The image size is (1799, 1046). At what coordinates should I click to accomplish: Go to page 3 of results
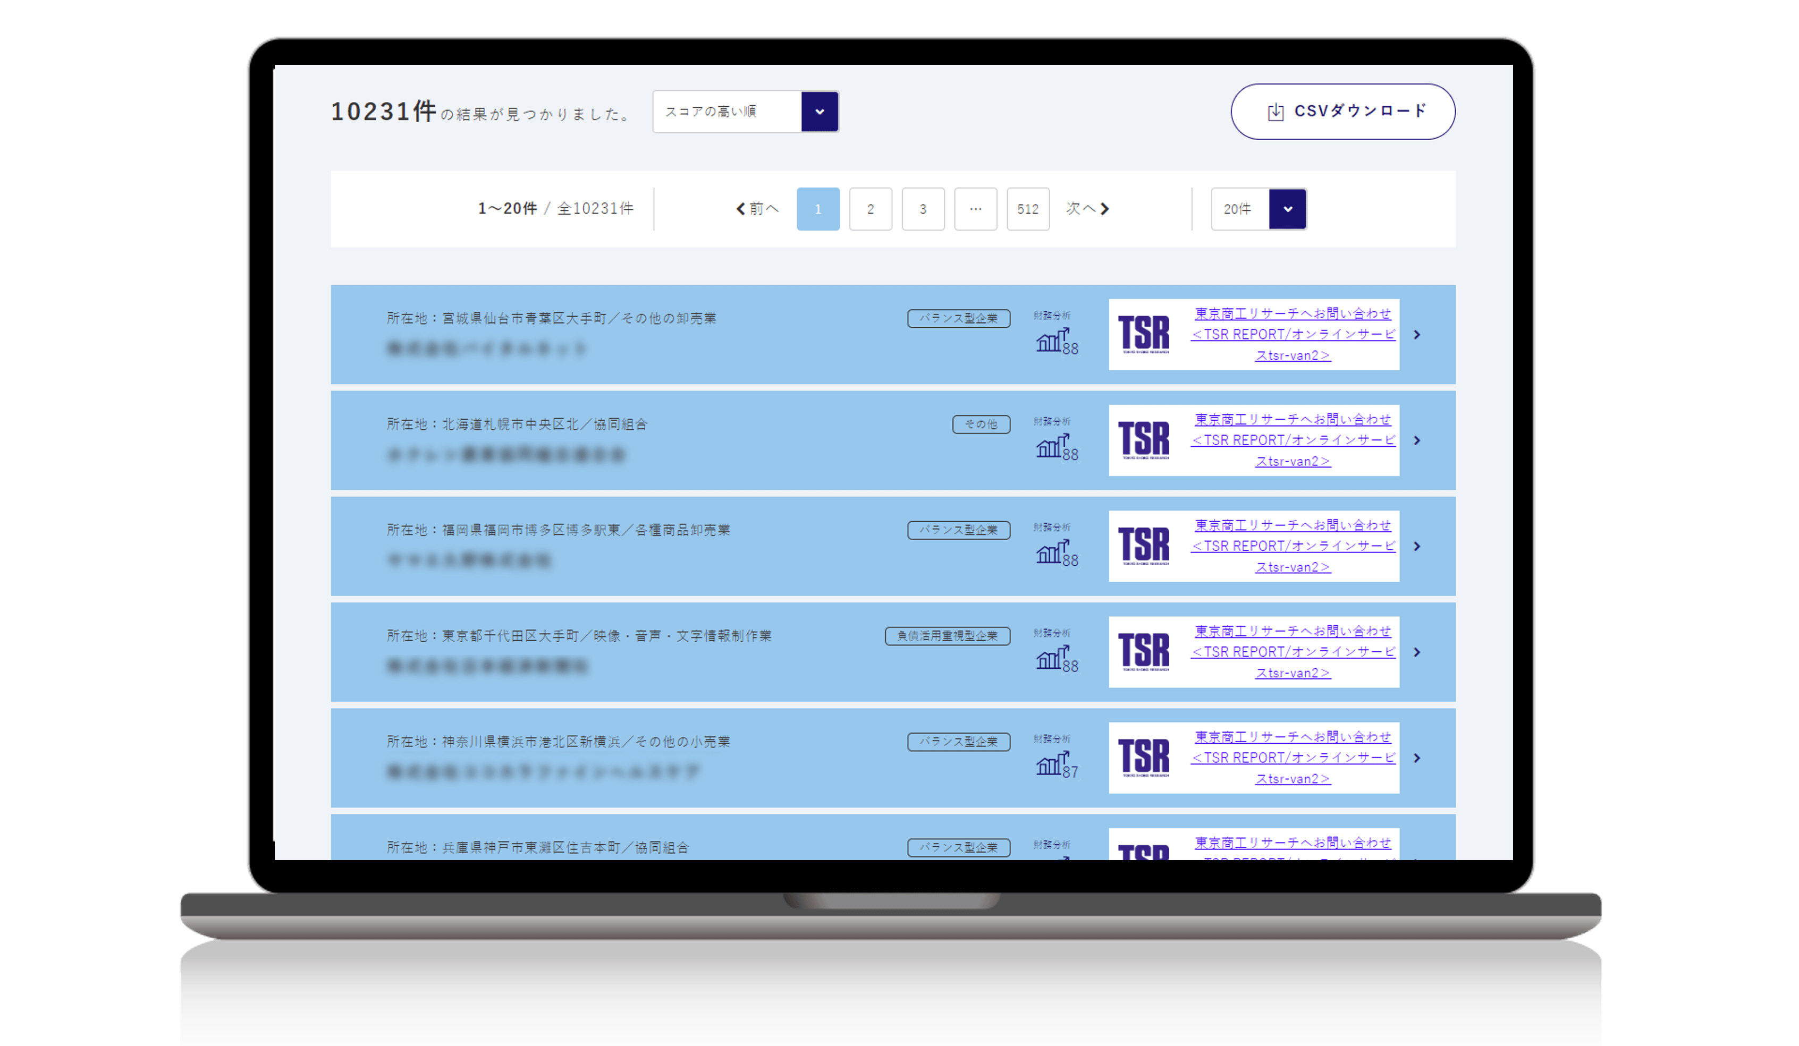(x=923, y=208)
